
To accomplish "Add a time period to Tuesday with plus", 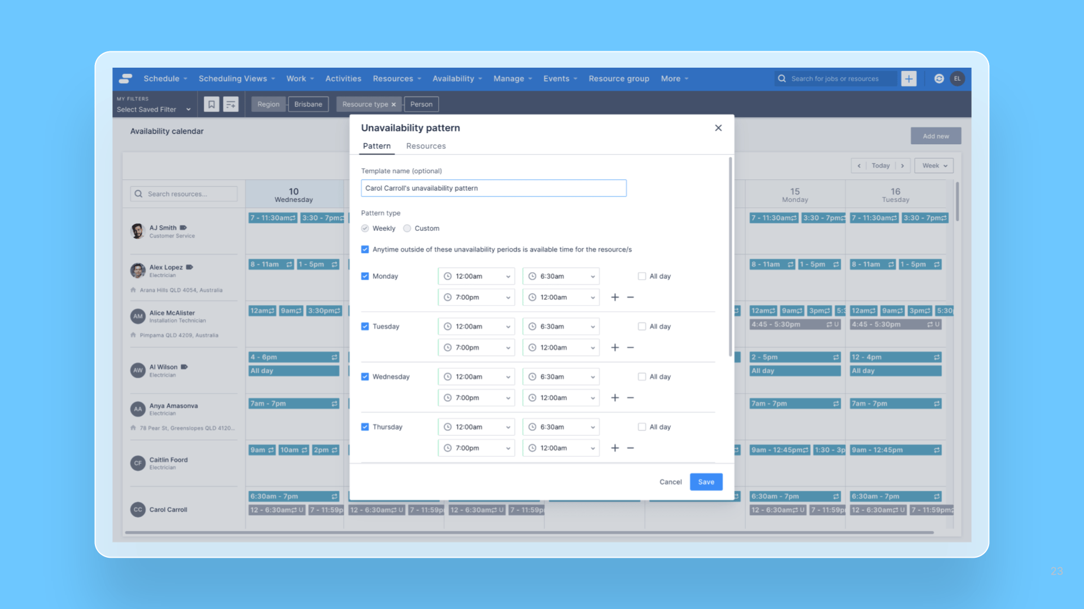I will [x=615, y=347].
